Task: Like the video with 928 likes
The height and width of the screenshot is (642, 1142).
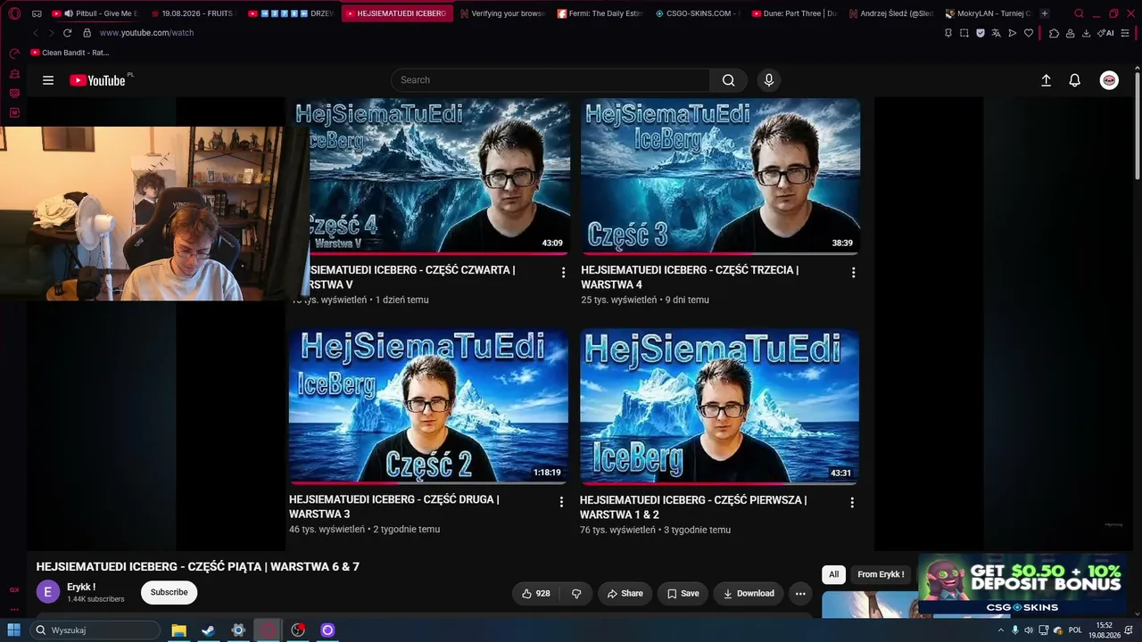Action: (535, 593)
